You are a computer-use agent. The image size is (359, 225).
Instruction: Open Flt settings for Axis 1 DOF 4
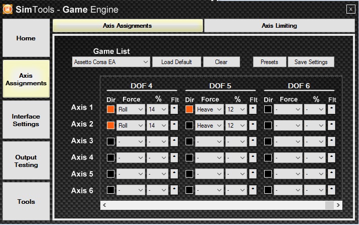click(174, 109)
